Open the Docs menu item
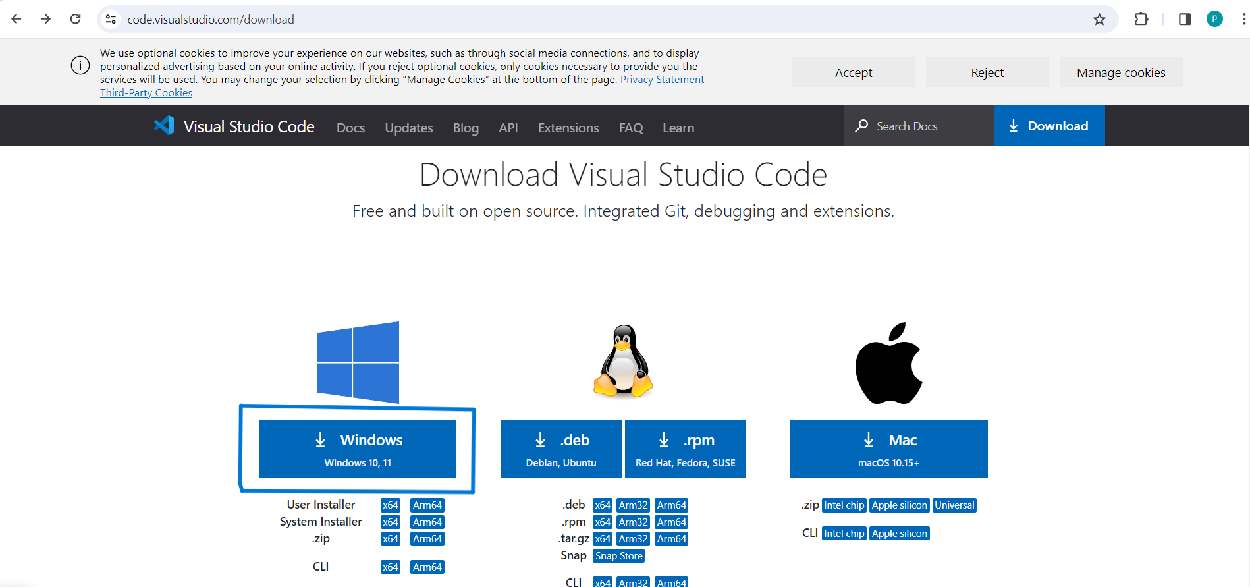This screenshot has width=1250, height=587. pos(350,128)
